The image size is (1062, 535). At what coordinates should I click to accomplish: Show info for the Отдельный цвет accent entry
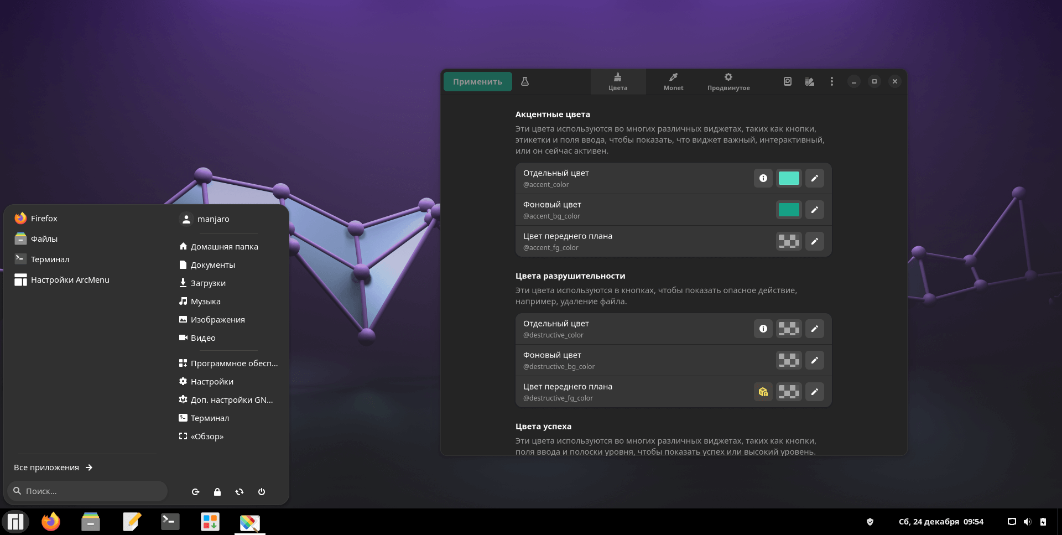763,178
